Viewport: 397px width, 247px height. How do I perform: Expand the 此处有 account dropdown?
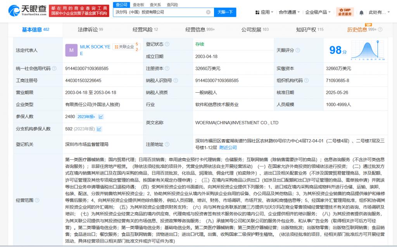pos(379,12)
